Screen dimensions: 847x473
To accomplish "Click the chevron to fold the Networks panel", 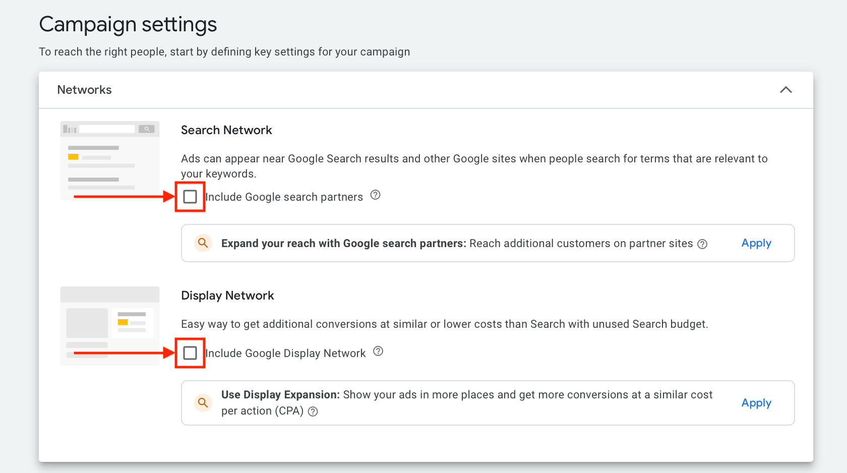I will [x=786, y=90].
